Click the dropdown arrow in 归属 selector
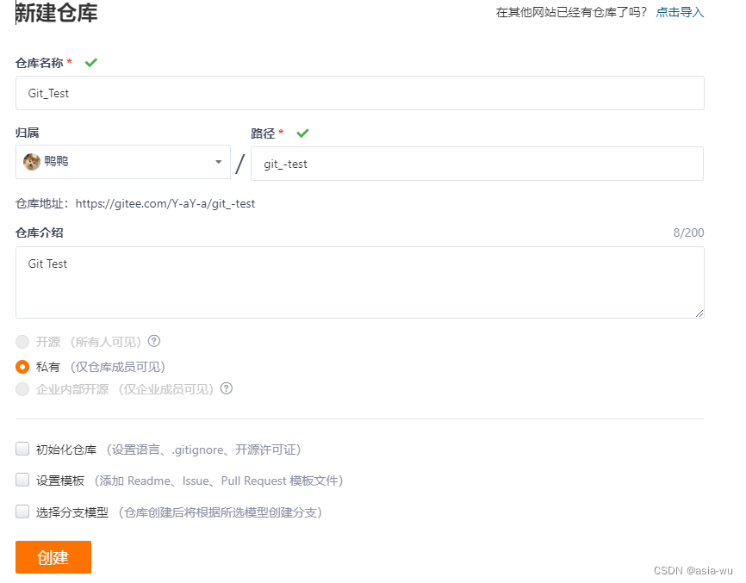Screen dimensions: 746x583 [219, 162]
